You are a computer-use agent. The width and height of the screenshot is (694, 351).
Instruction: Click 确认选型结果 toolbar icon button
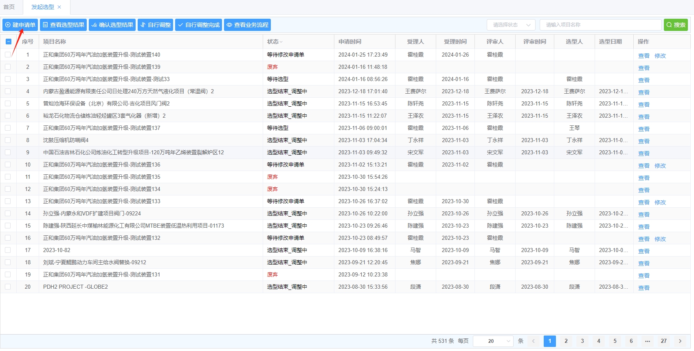point(112,25)
